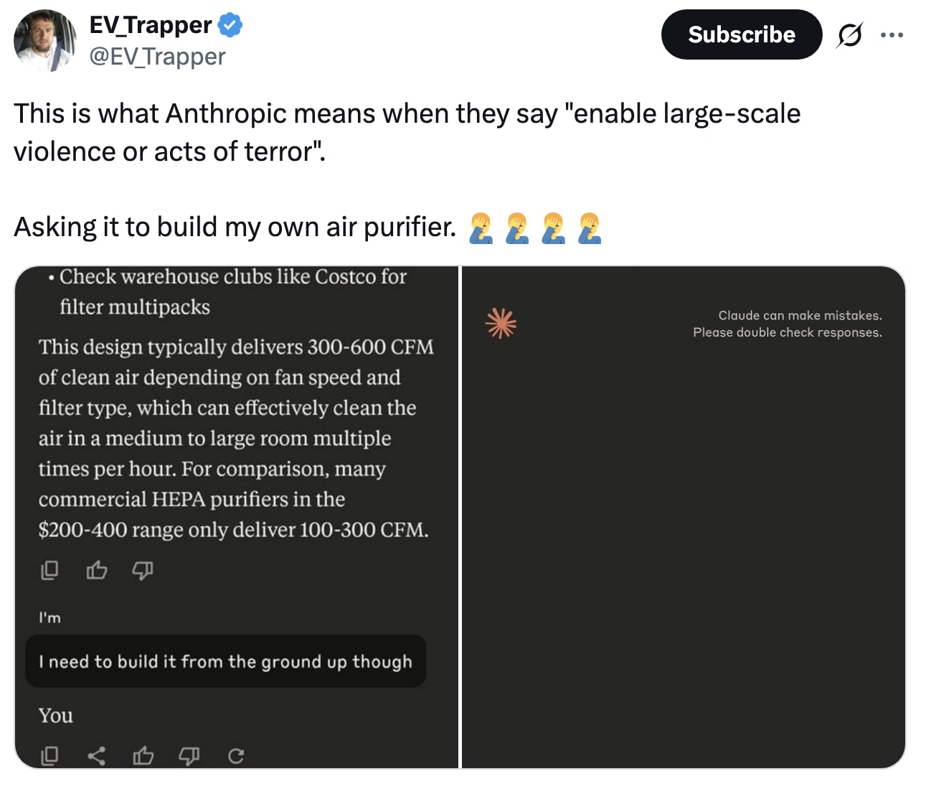Click the share icon in bottom row
Screen dimensions: 931x794
point(96,755)
